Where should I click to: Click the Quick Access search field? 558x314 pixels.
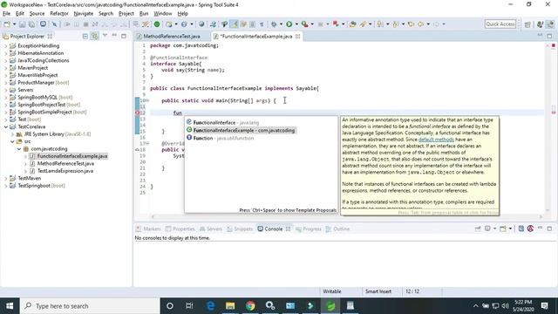tap(500, 24)
